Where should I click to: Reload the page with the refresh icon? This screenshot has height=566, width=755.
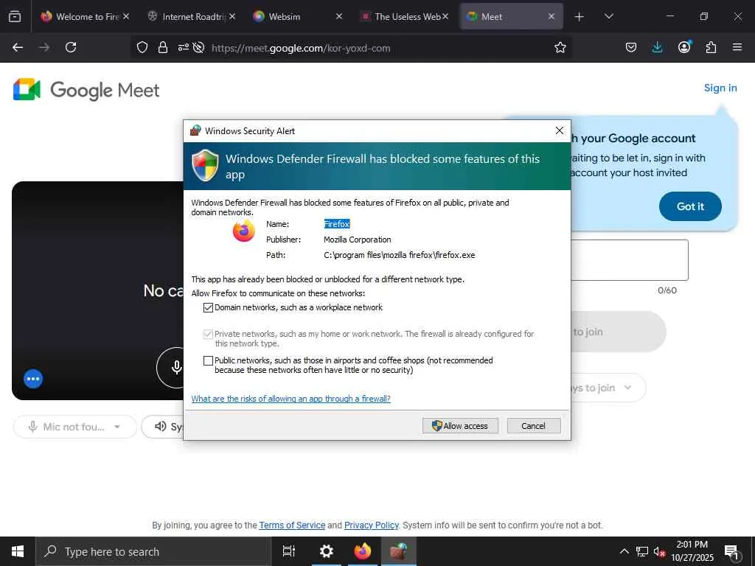(71, 47)
